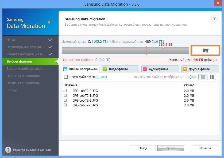
Task: Click file name JPG-cobT2-3.JPG
Action: click(x=85, y=105)
